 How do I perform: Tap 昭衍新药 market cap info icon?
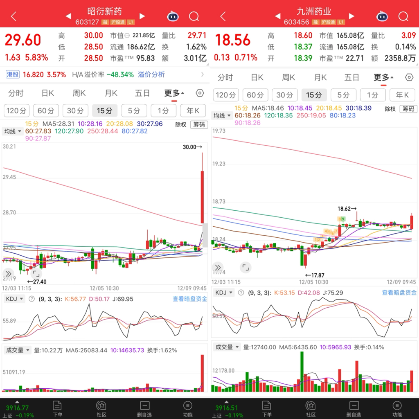pyautogui.click(x=127, y=36)
